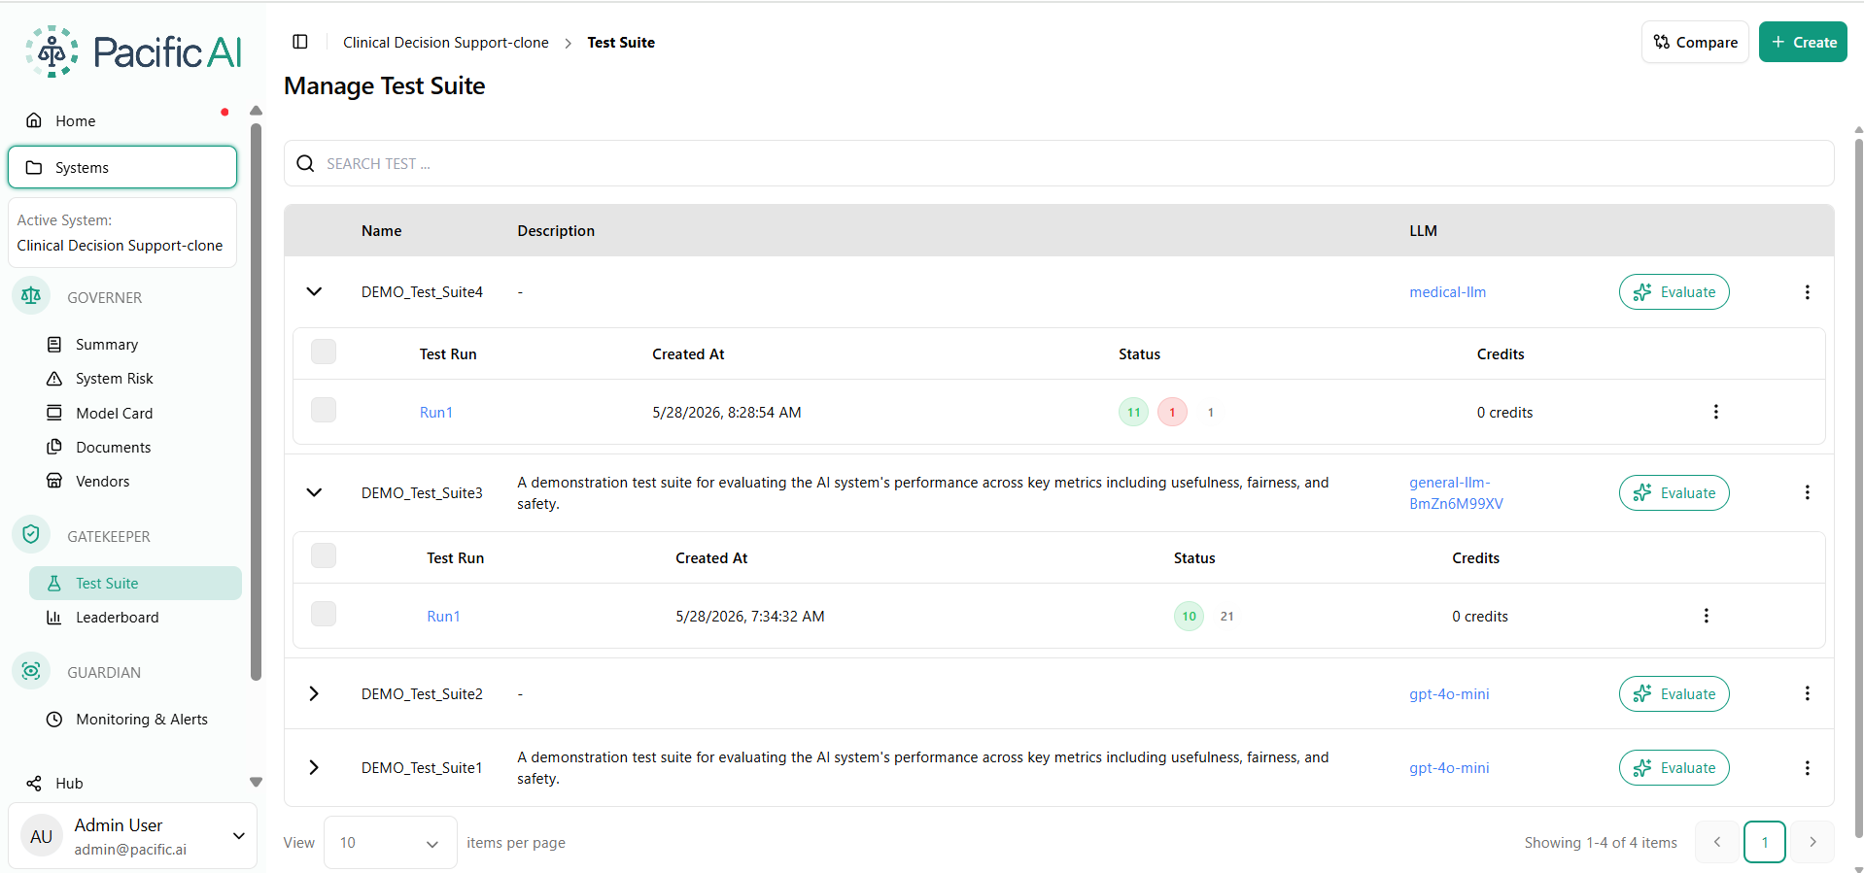Click the green 11 passed badge

coord(1133,413)
